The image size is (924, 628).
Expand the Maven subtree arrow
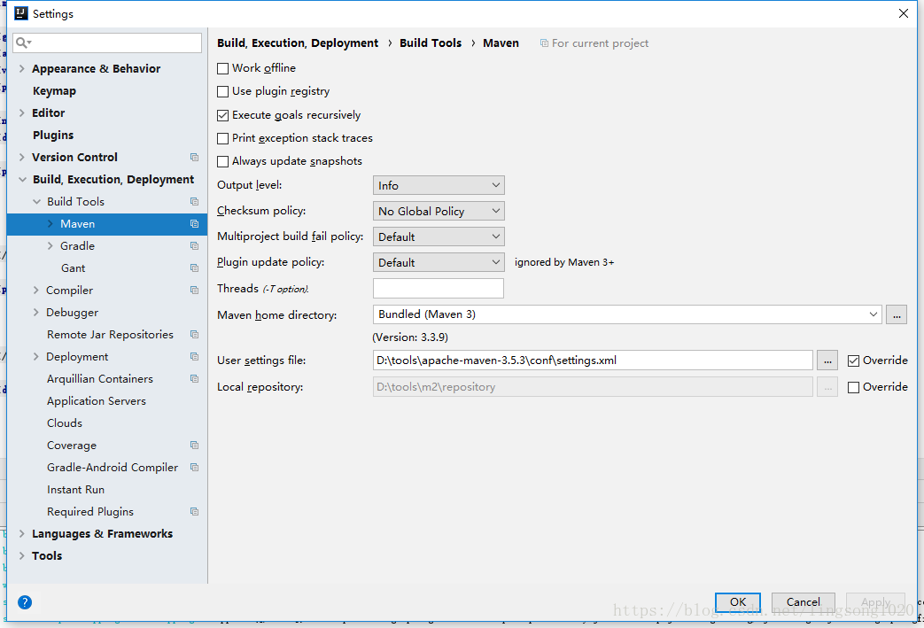click(x=50, y=224)
